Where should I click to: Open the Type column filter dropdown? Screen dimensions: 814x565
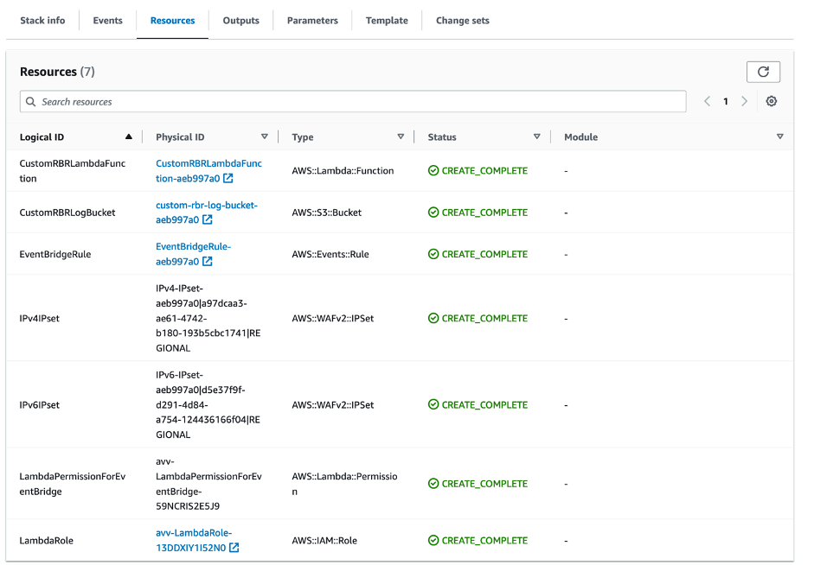point(401,136)
